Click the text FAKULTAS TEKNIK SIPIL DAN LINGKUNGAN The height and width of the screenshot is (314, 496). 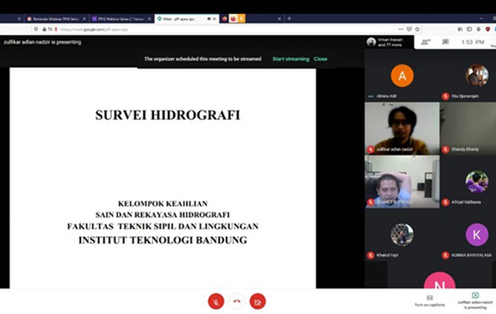(x=163, y=226)
